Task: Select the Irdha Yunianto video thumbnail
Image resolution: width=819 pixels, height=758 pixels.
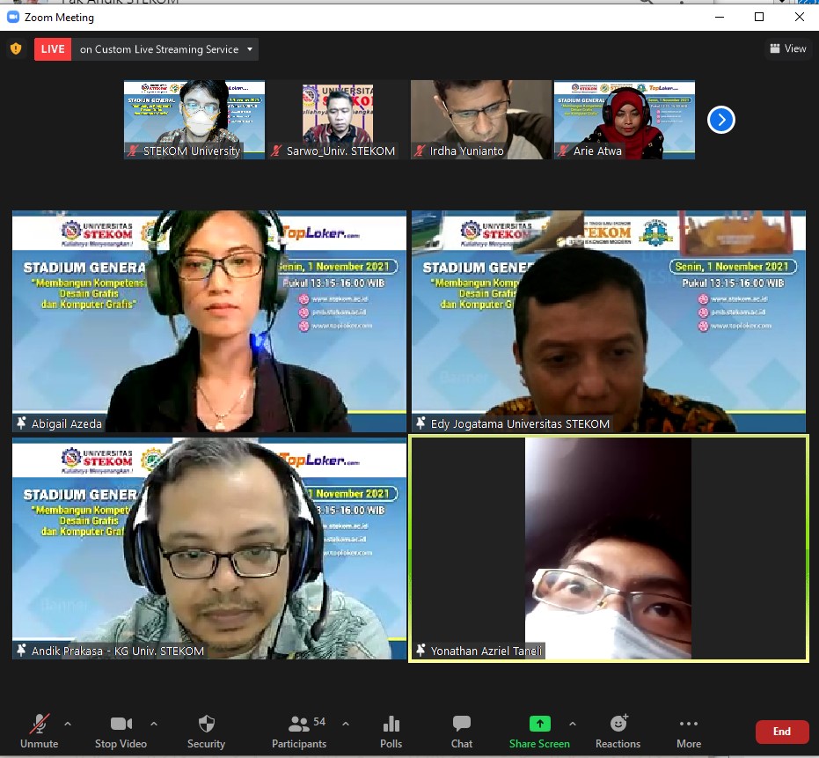Action: [x=481, y=120]
